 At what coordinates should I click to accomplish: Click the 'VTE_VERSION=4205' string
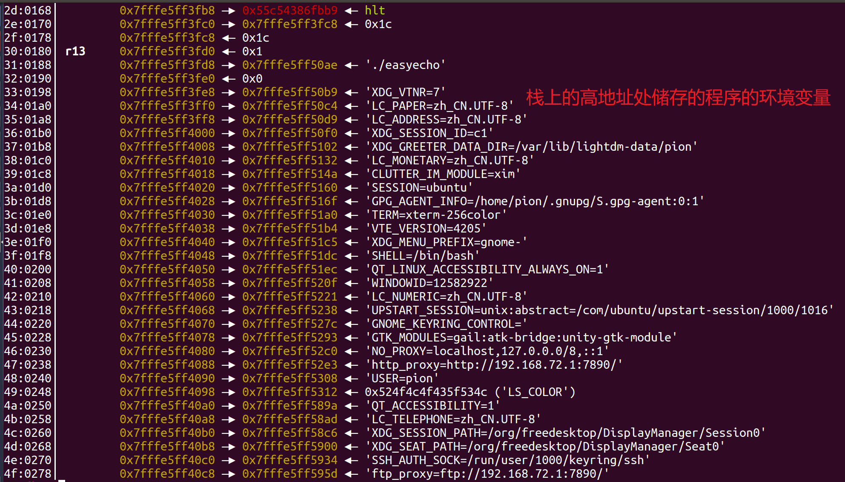click(x=426, y=229)
